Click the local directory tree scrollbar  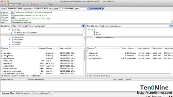click(84, 38)
